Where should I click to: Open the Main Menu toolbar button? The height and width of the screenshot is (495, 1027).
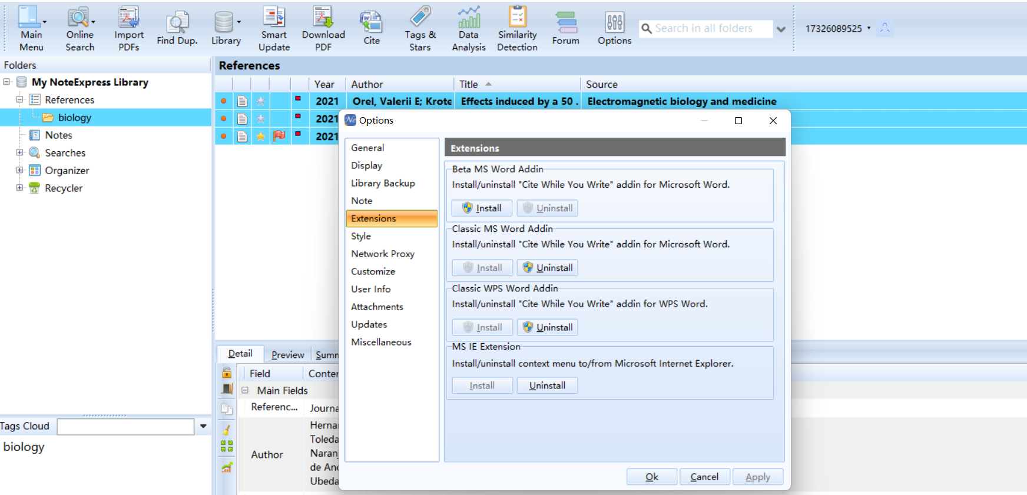pyautogui.click(x=31, y=28)
